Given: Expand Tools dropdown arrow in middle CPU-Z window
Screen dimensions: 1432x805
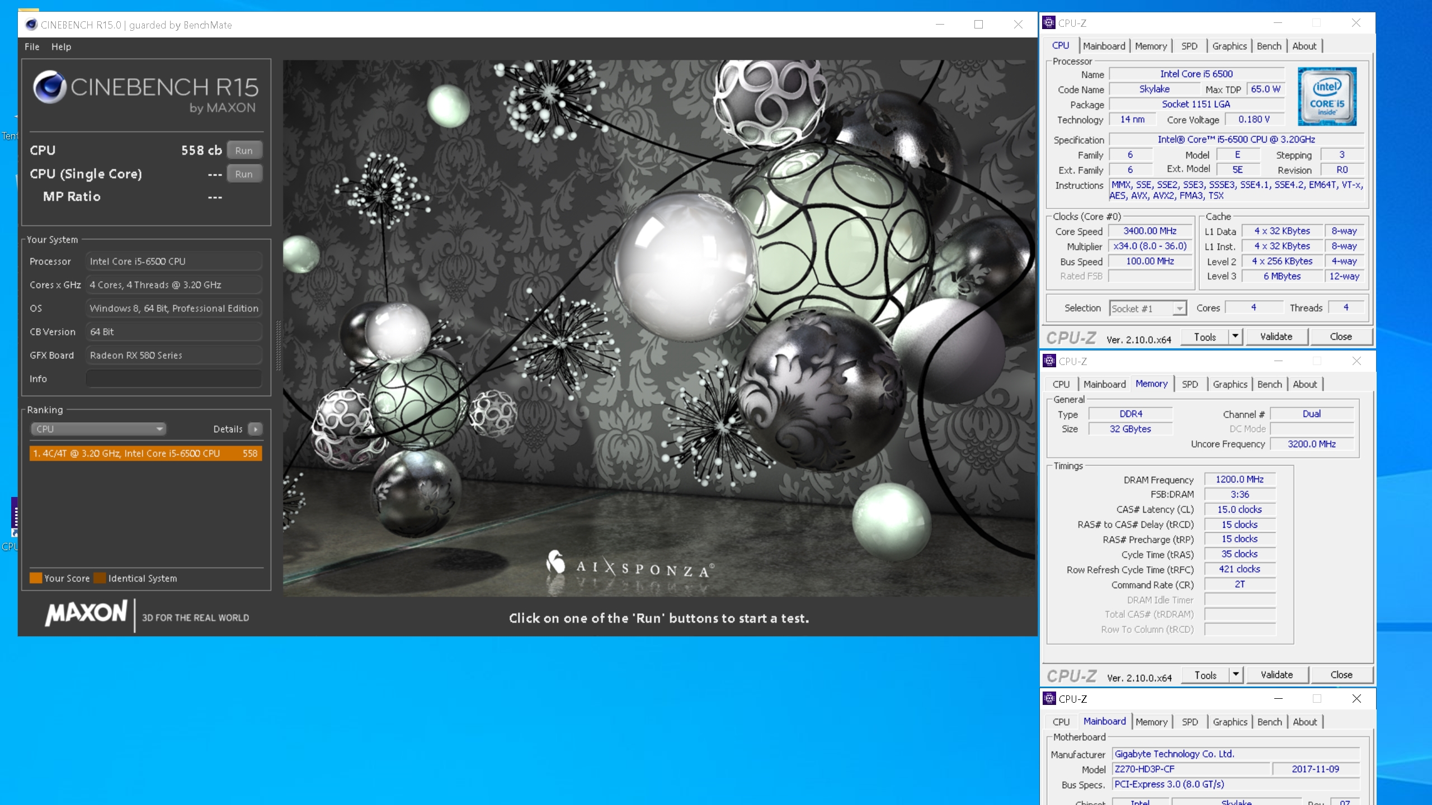Looking at the screenshot, I should coord(1236,675).
